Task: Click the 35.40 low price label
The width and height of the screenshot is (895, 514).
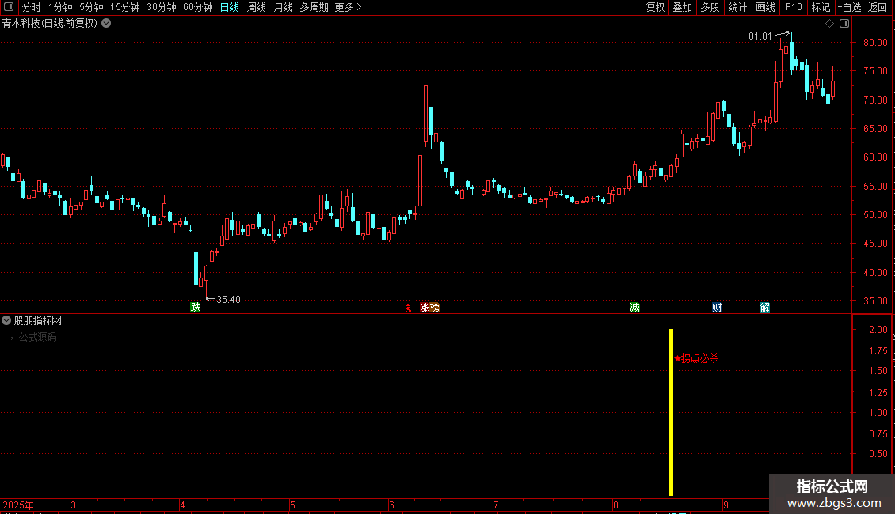Action: pyautogui.click(x=228, y=300)
